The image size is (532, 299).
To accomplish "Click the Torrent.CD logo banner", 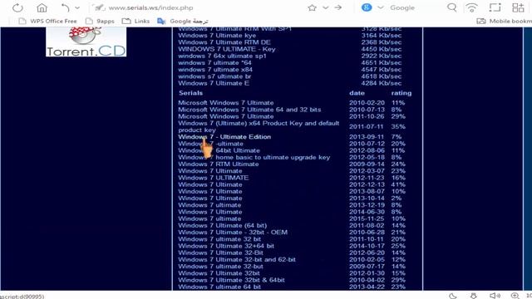I will pyautogui.click(x=86, y=42).
